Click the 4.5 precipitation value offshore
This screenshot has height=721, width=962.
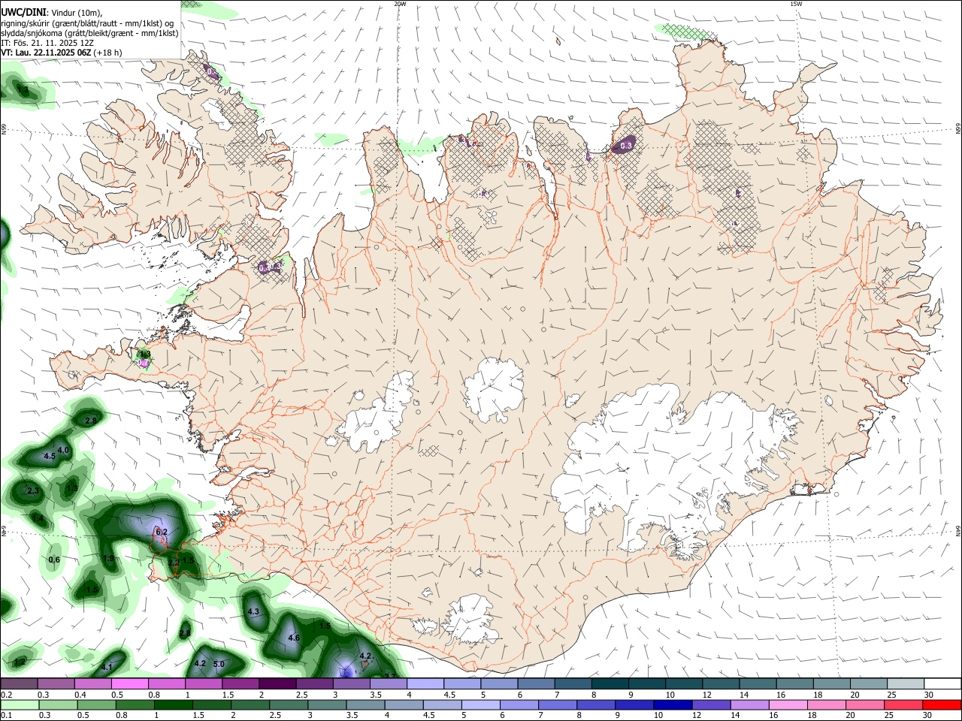(x=50, y=456)
